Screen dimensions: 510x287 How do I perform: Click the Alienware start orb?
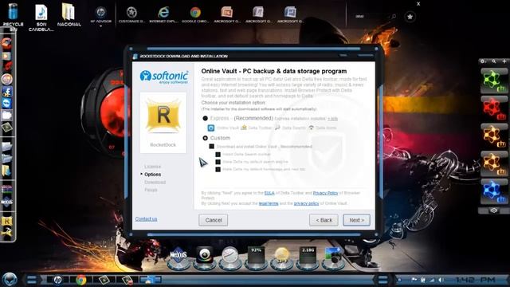[9, 279]
